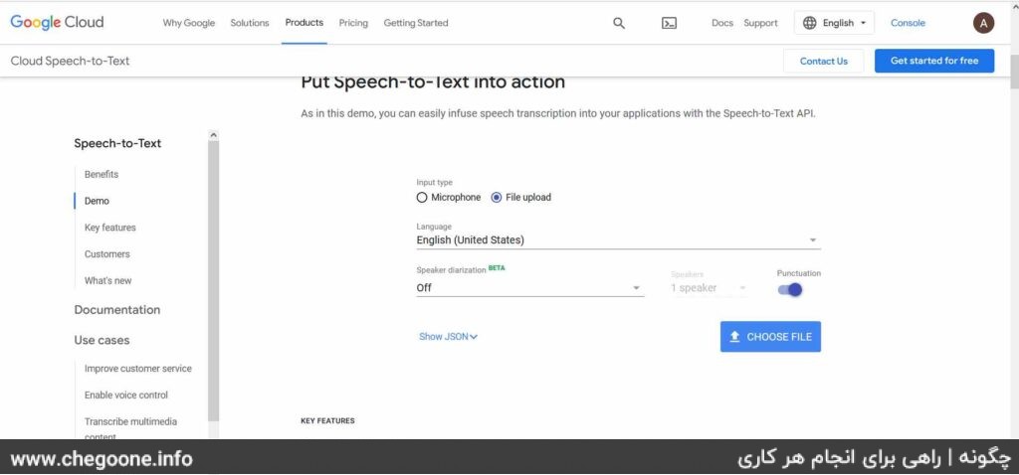This screenshot has width=1019, height=475.
Task: Go to Demo in the sidebar
Action: click(x=97, y=201)
